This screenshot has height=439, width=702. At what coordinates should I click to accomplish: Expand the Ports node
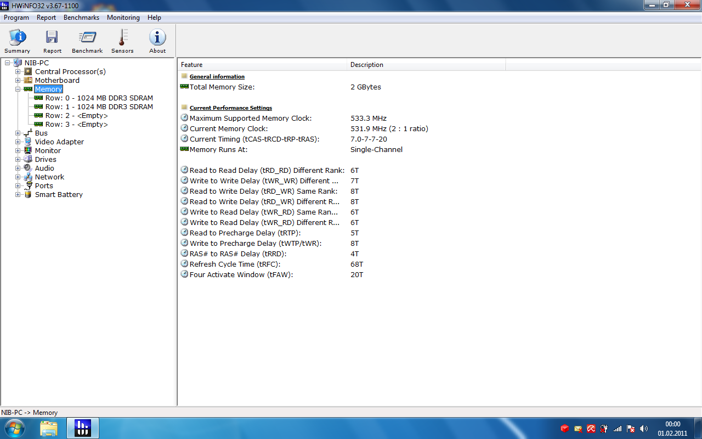(18, 186)
